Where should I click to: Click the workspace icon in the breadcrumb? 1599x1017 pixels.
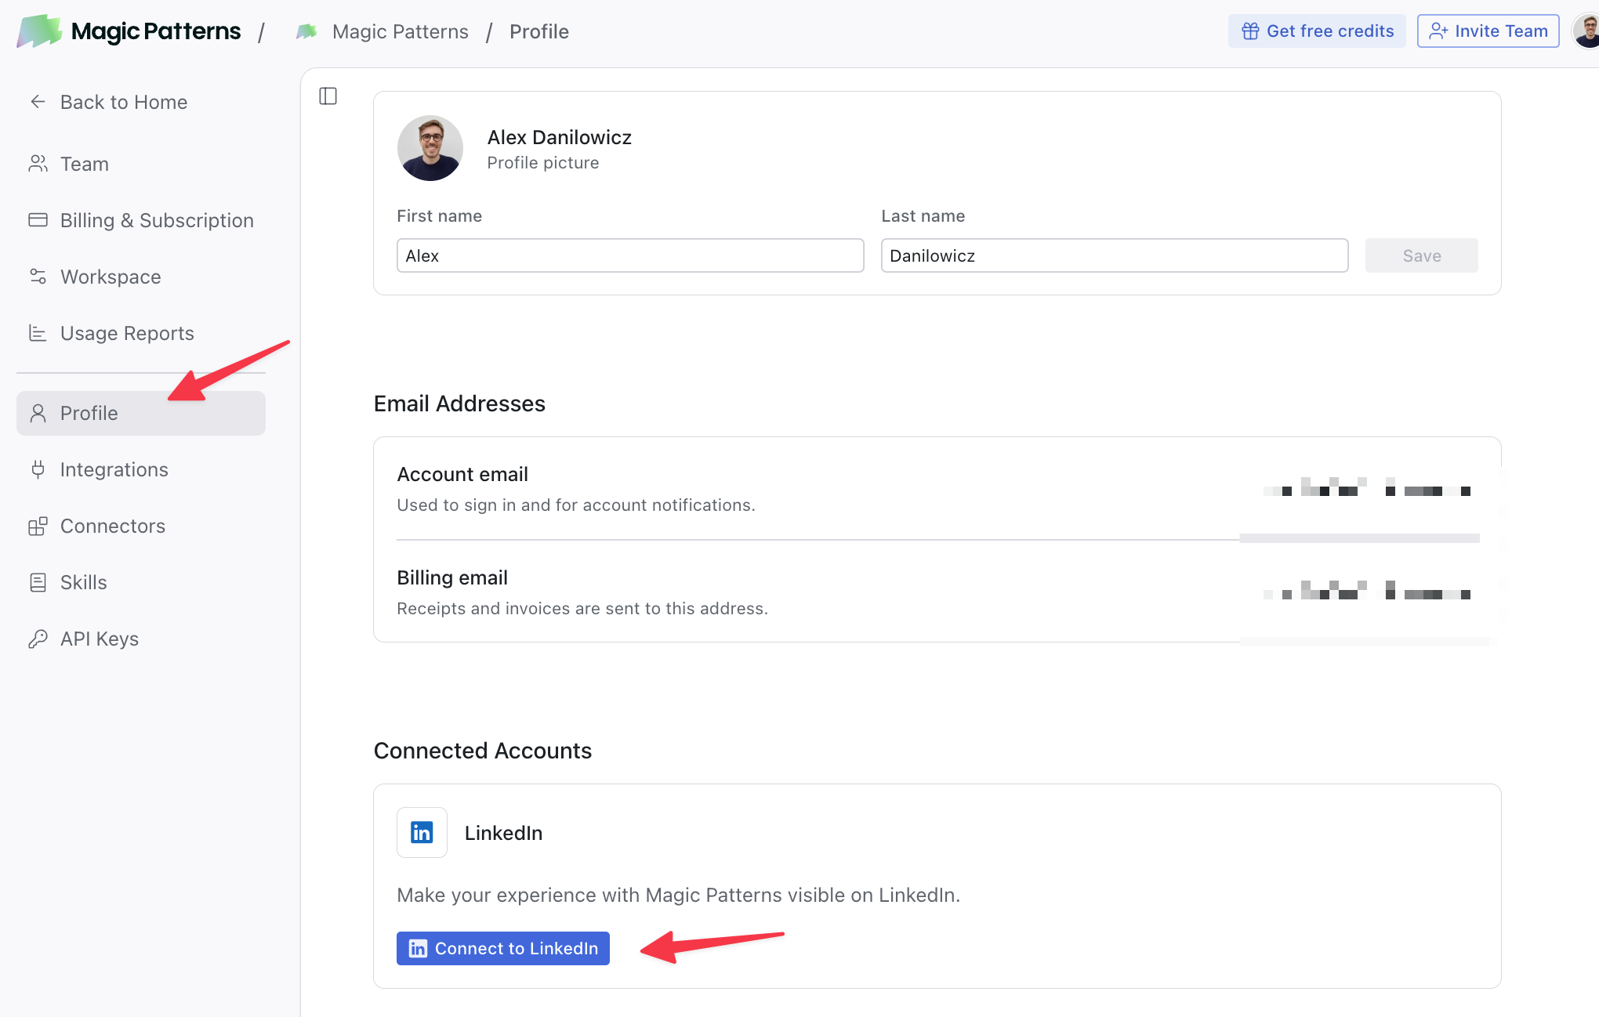[306, 31]
